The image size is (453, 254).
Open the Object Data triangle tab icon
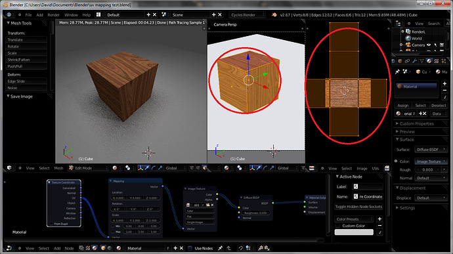tap(421, 61)
